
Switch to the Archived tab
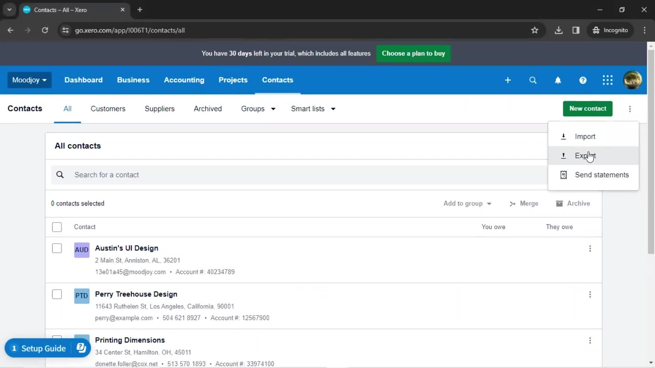(x=207, y=109)
